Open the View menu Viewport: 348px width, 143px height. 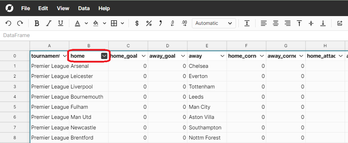[x=63, y=8]
